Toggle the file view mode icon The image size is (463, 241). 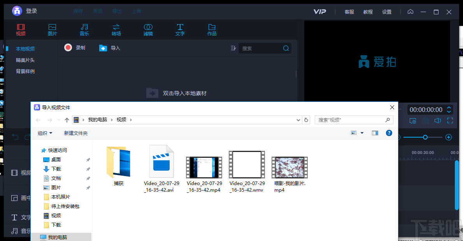[353, 133]
